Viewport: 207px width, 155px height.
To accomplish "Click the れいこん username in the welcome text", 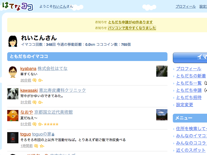I will (x=60, y=6).
